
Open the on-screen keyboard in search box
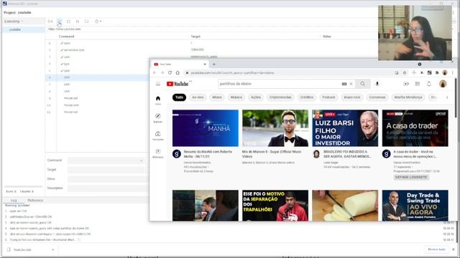[x=344, y=84]
